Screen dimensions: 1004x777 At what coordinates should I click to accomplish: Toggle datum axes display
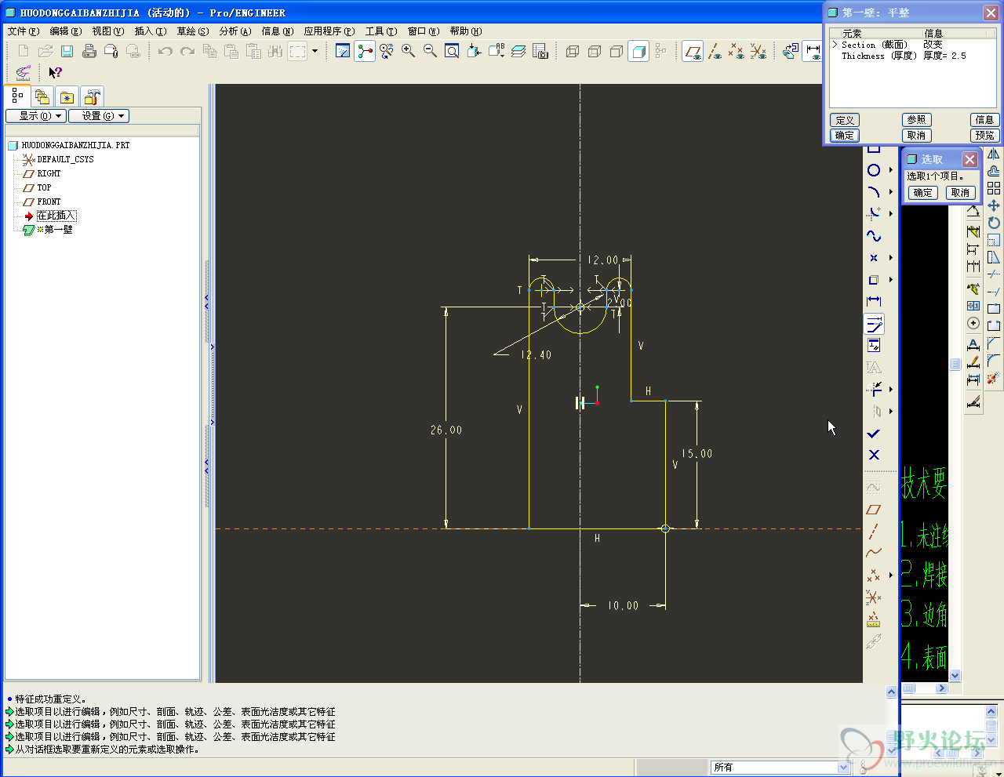pos(715,51)
